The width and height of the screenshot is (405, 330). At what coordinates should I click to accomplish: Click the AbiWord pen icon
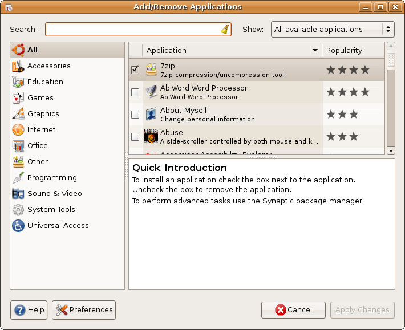pyautogui.click(x=151, y=92)
